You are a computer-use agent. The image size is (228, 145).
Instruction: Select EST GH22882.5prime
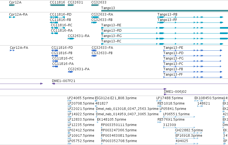[x=189, y=130]
